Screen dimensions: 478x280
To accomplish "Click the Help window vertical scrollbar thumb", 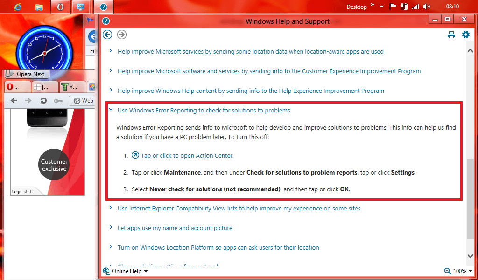I will pos(471,199).
